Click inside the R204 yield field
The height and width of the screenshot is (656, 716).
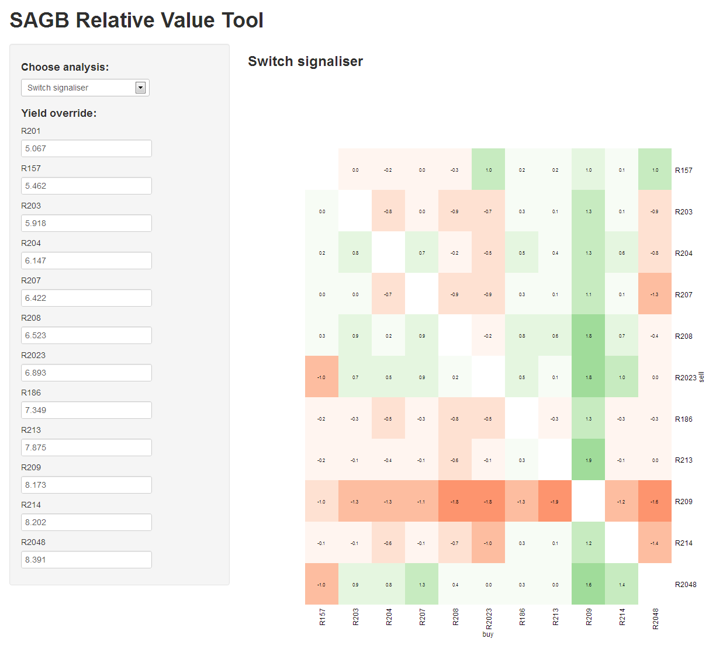coord(86,261)
